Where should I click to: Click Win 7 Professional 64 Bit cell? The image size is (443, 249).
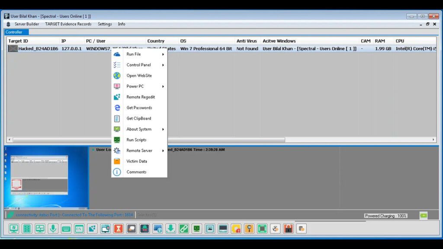(x=206, y=48)
